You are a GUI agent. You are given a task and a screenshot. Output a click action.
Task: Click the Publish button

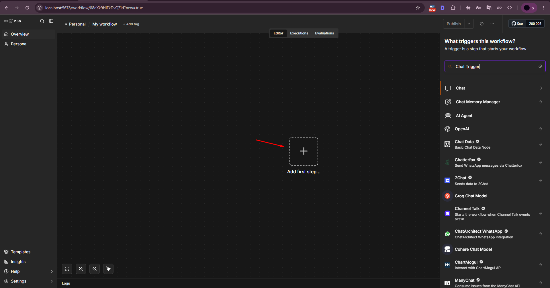[x=454, y=24]
